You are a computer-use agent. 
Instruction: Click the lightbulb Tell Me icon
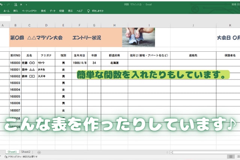coord(88,11)
